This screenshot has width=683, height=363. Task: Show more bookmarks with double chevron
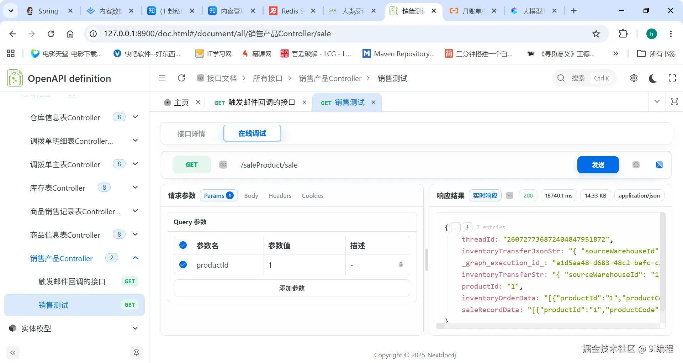[615, 53]
